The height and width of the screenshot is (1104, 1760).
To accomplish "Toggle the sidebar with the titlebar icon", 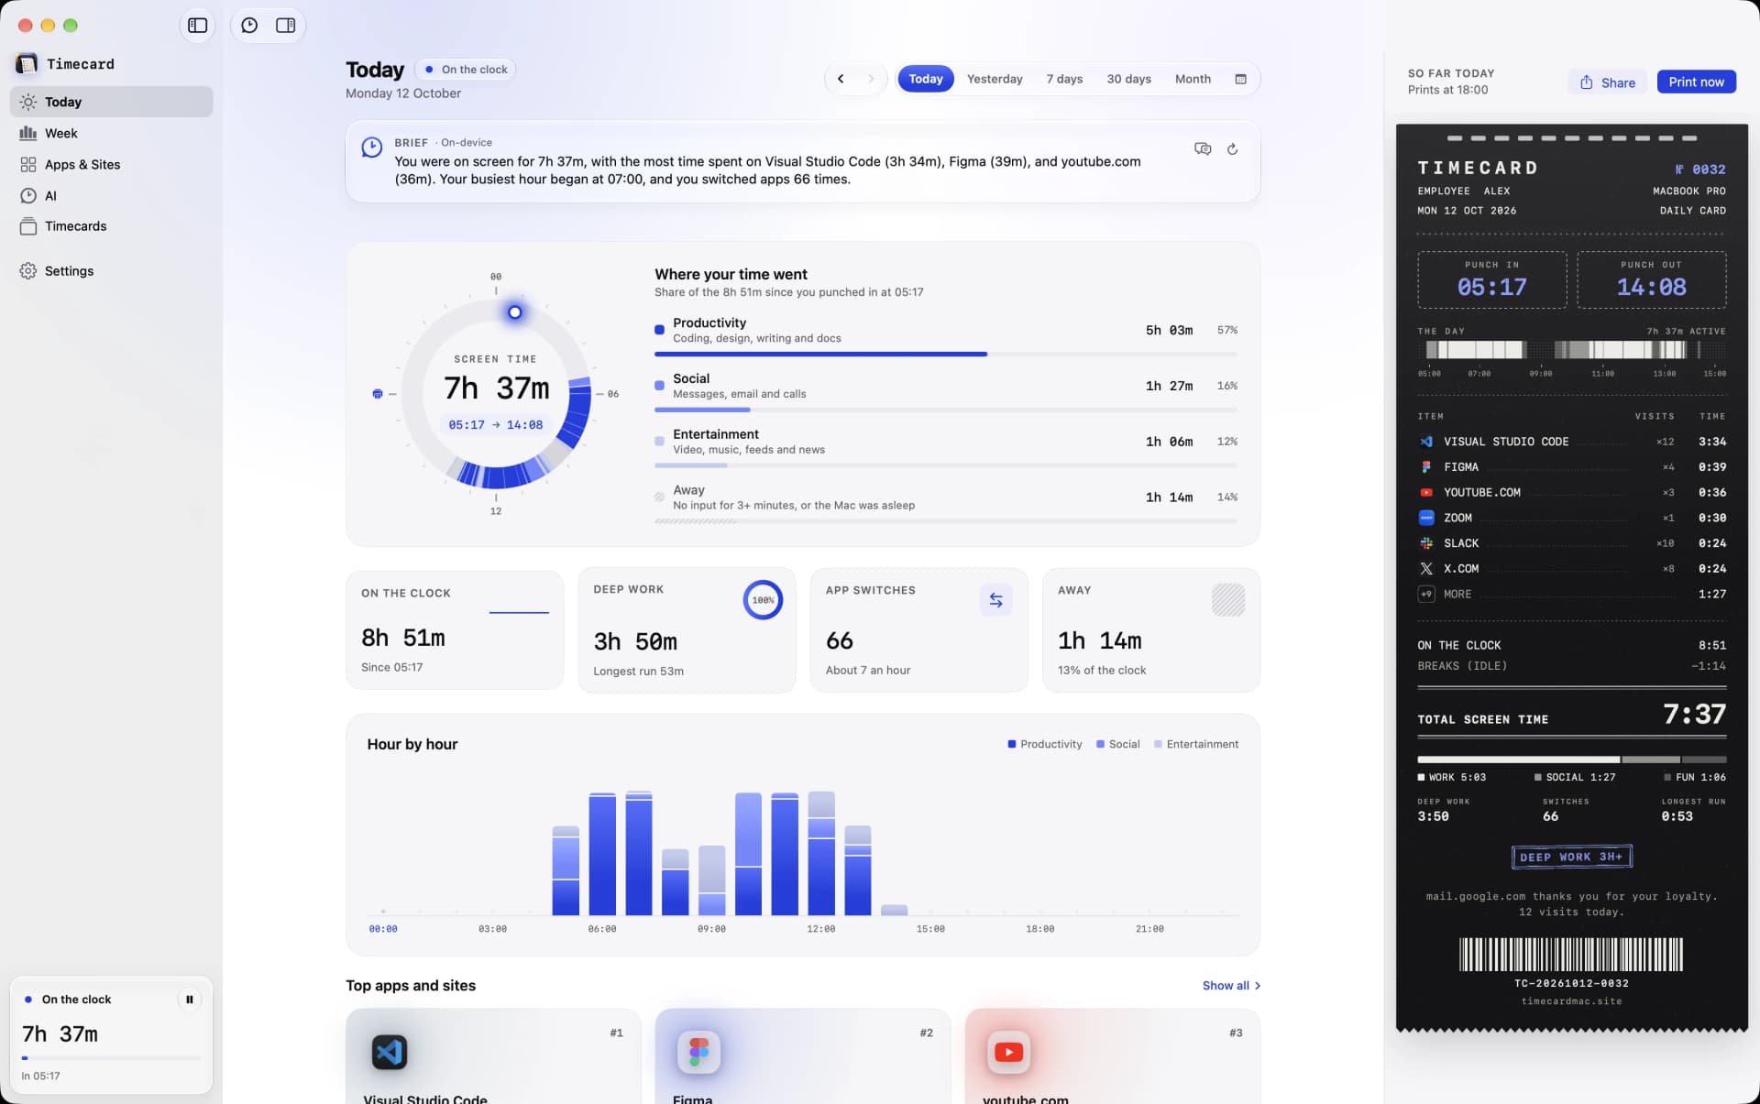I will pos(197,26).
